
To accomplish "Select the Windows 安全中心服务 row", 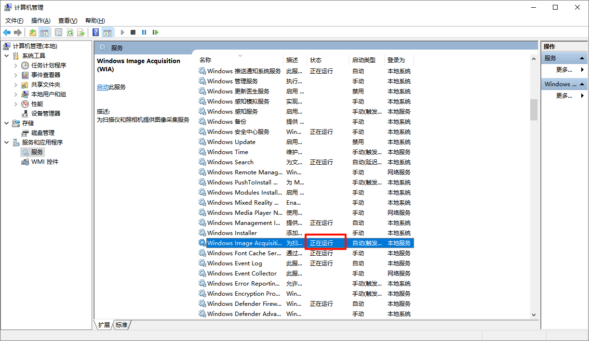I will [x=306, y=131].
